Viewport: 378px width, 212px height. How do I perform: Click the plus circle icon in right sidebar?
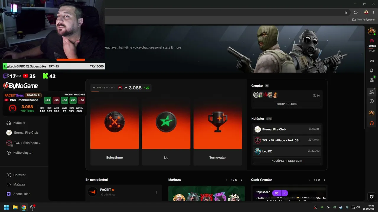tap(372, 101)
